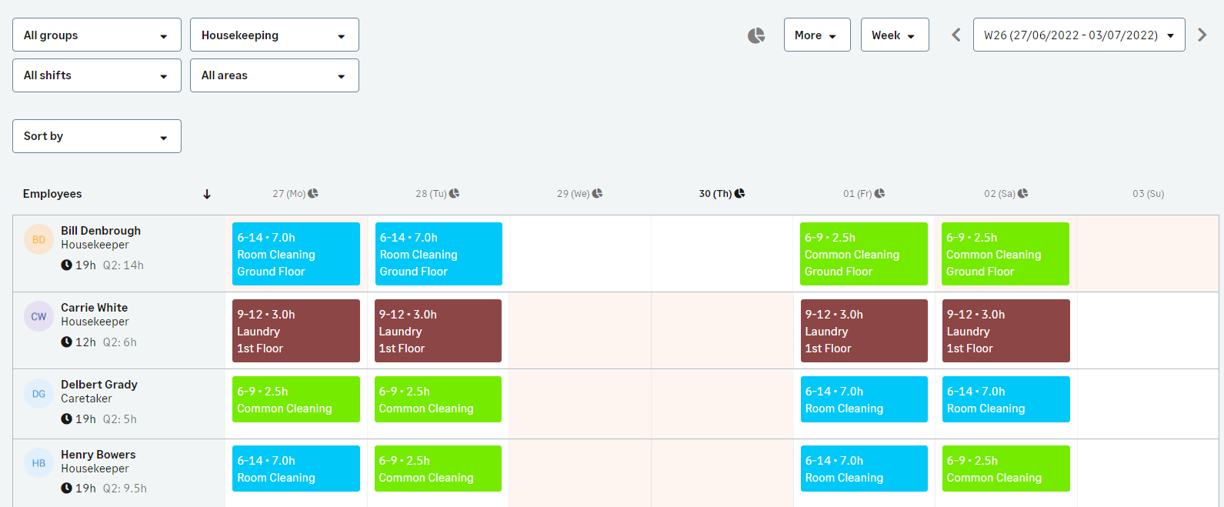Expand the All groups dropdown
Screen dimensions: 1224x507
click(97, 35)
